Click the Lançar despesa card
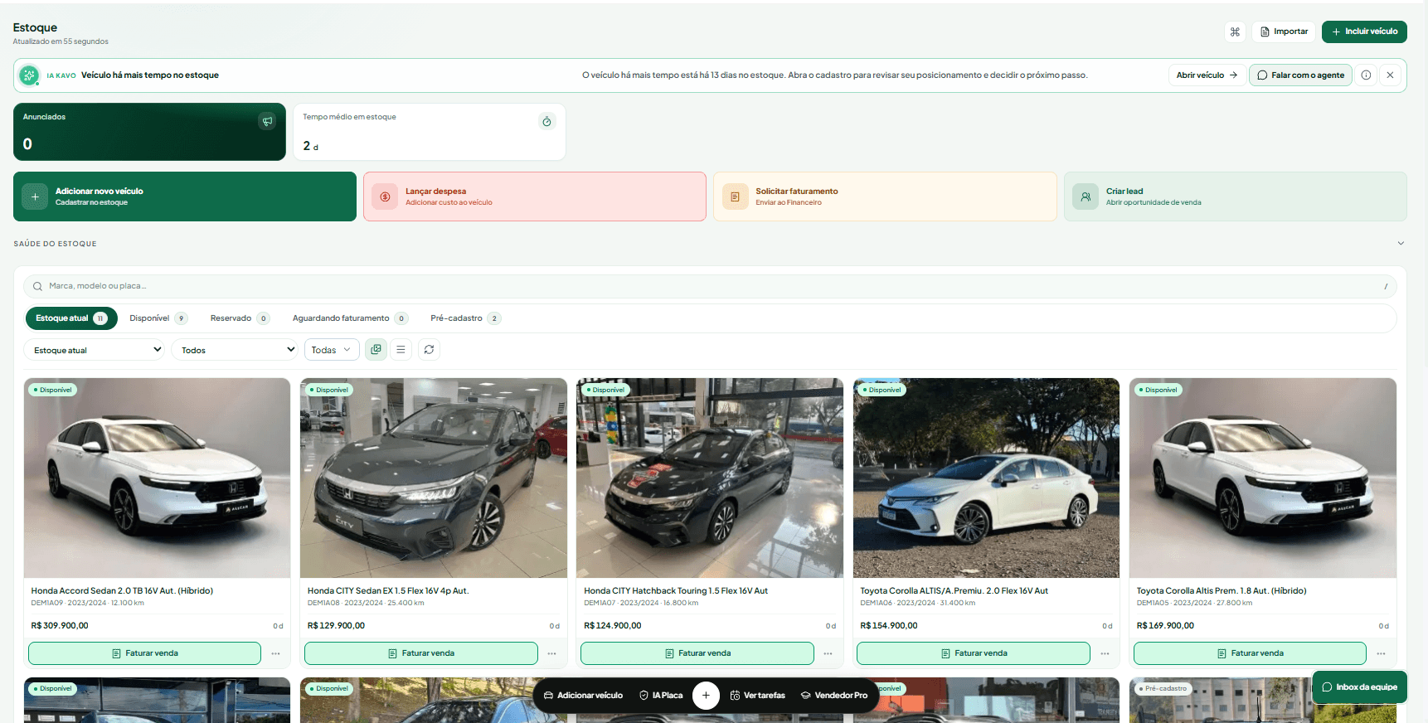This screenshot has width=1428, height=723. coord(535,197)
